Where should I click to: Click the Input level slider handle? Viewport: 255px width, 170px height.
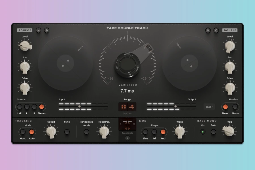80,107
